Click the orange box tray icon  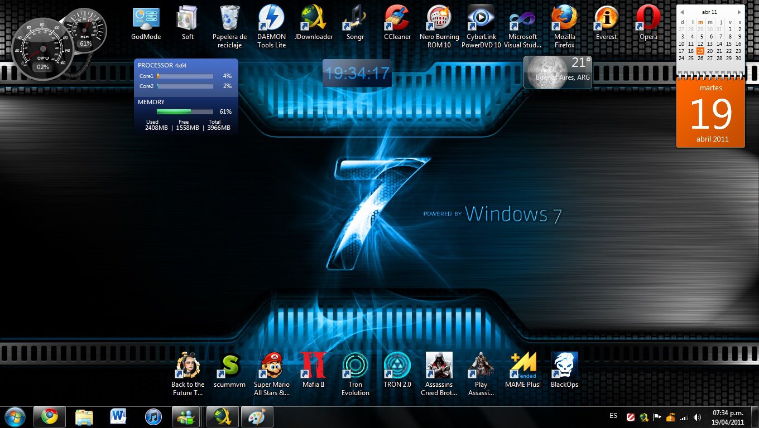coord(671,417)
